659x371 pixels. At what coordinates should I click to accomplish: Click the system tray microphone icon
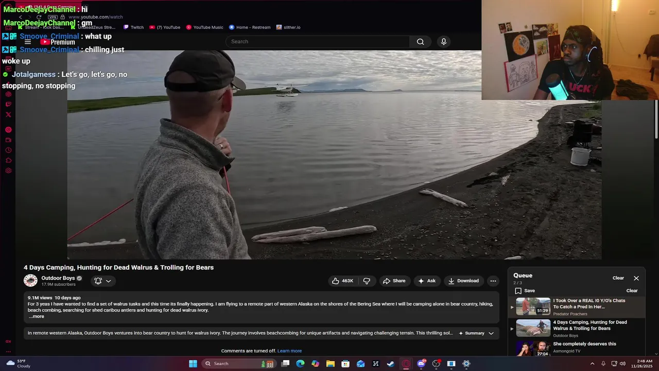[x=603, y=364]
